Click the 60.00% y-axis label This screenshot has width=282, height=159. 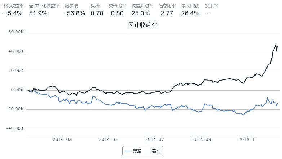[16, 32]
